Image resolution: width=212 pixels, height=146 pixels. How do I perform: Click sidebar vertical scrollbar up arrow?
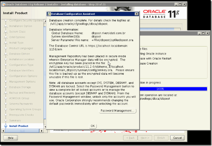click(x=45, y=21)
